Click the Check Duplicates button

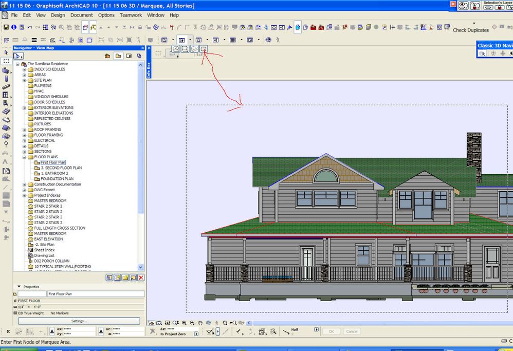point(470,30)
